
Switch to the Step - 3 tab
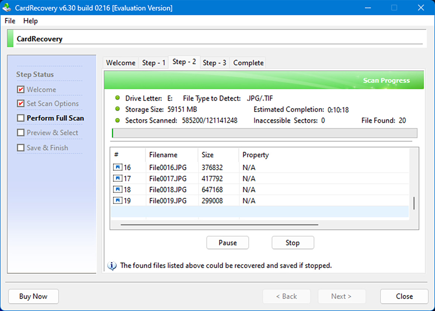214,63
